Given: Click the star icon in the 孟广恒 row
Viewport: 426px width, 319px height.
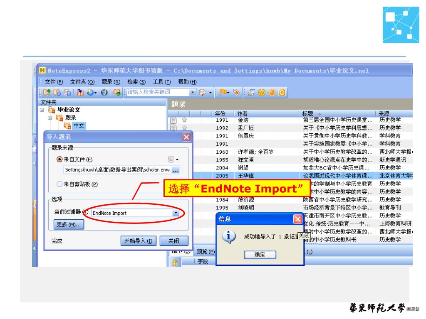Looking at the screenshot, I should [184, 128].
